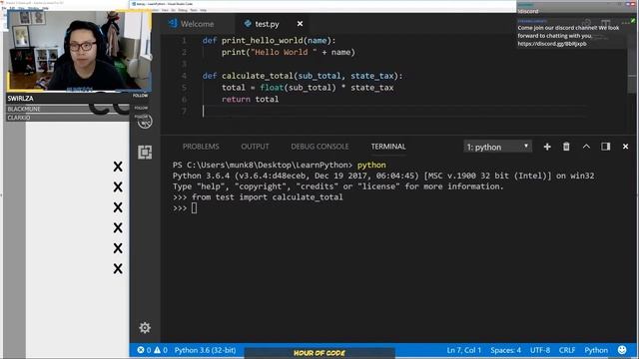Kill the terminal with trash icon
Viewport: 639px width, 359px height.
(x=566, y=147)
